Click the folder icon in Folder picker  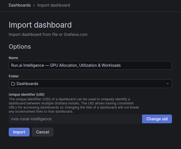pos(13,84)
